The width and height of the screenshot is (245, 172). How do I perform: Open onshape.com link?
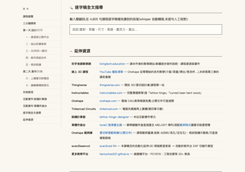[108, 101]
